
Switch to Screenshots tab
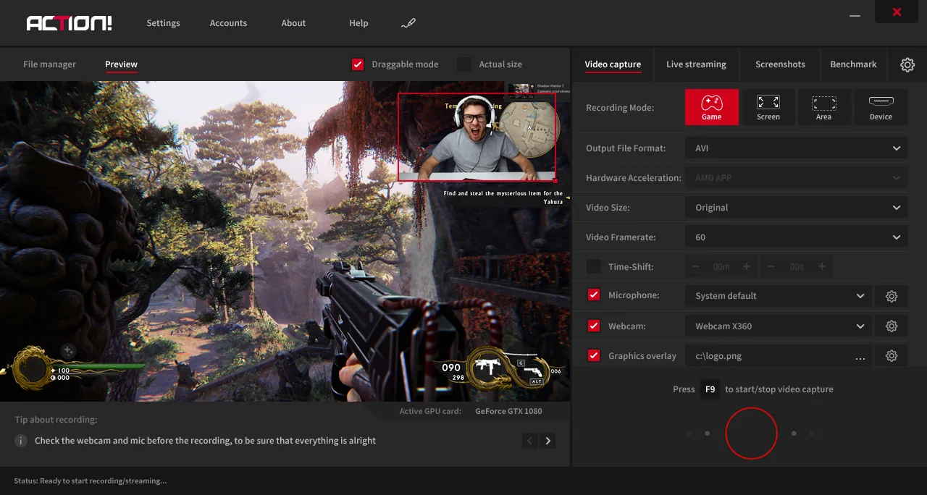[x=780, y=64]
